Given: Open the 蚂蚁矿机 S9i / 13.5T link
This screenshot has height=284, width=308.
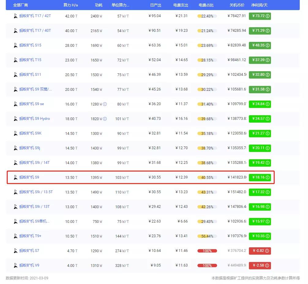Looking at the screenshot, I should 36,192.
